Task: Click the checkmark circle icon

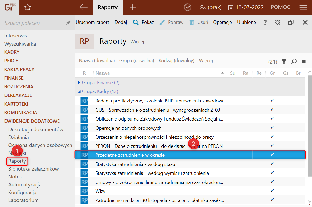Action: 187,7
